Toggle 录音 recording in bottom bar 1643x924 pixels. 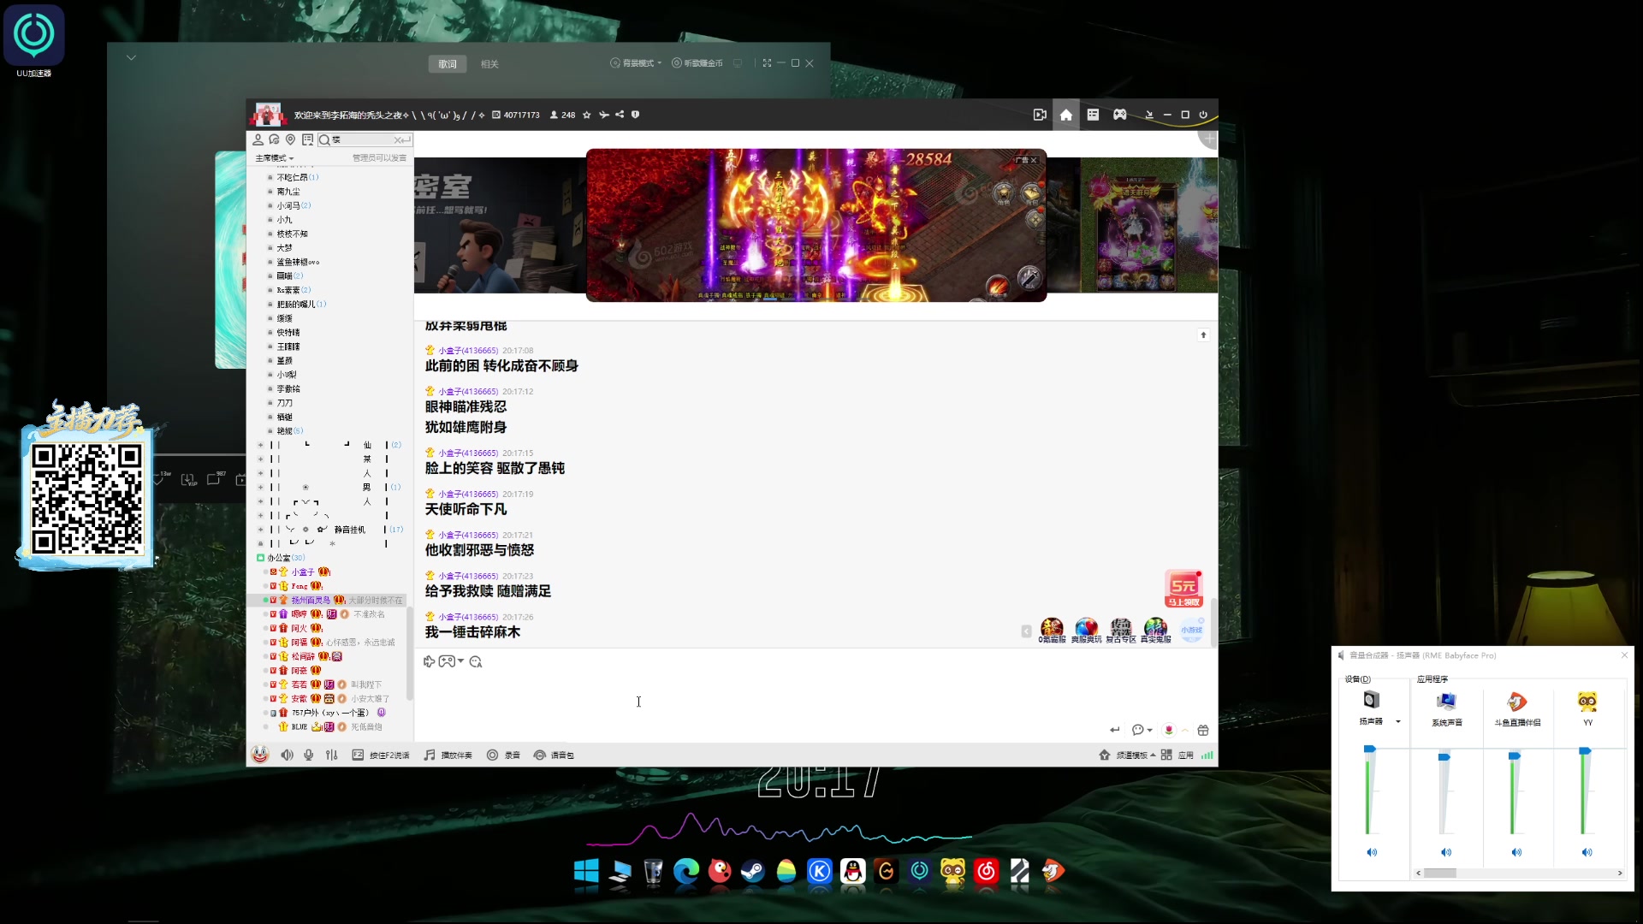[503, 755]
